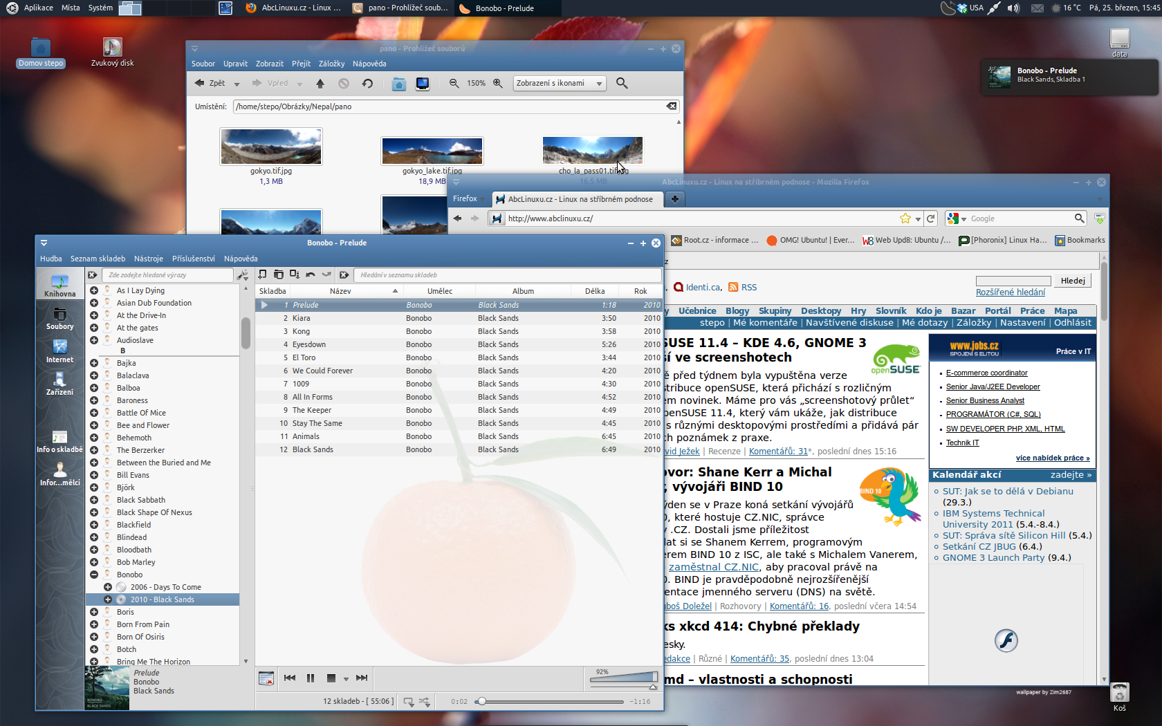Show the Infor...mělci artist info panel
Screen dimensions: 1162x726
coord(60,474)
